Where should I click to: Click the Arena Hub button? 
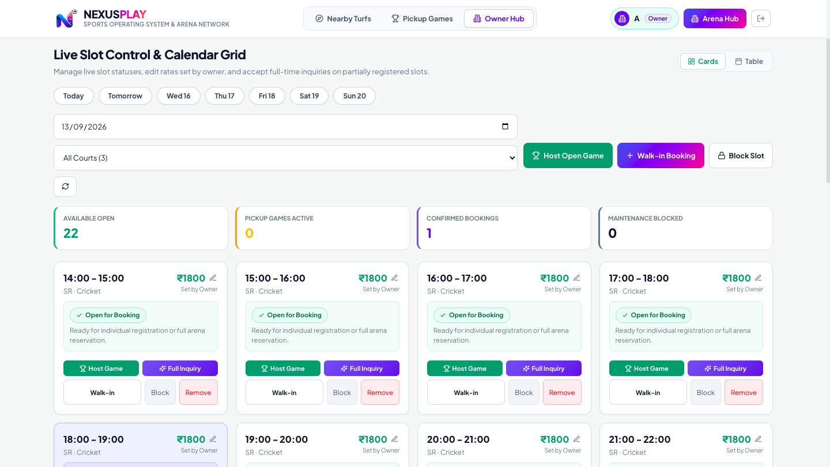[x=715, y=18]
